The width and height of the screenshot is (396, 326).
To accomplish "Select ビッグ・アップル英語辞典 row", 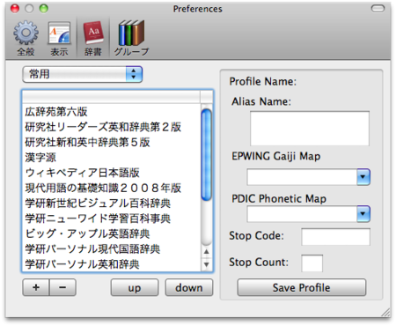I will [x=112, y=233].
